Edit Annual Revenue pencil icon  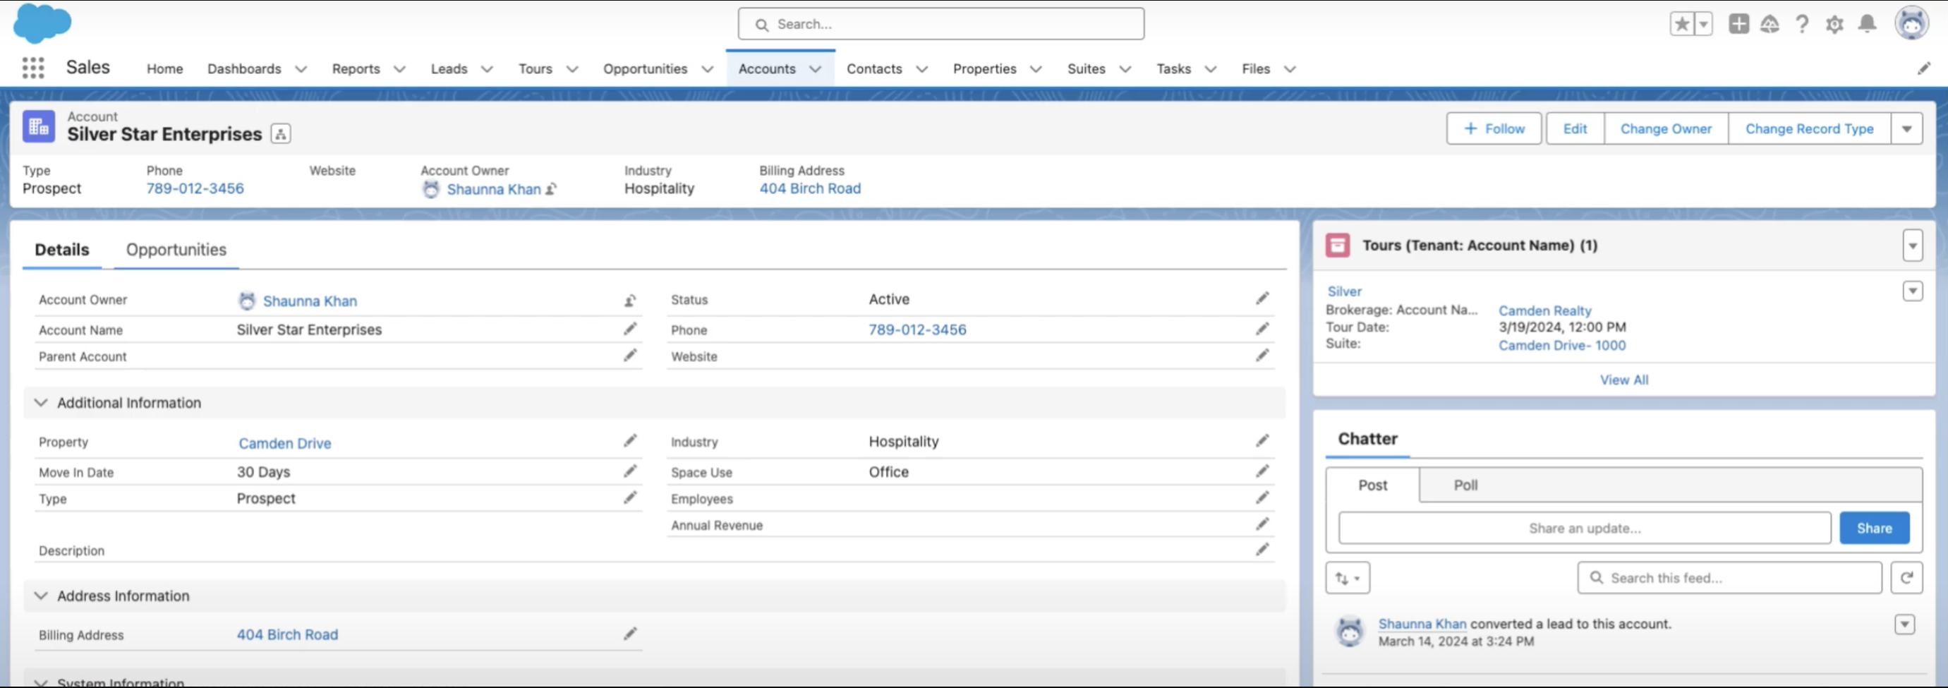1262,524
